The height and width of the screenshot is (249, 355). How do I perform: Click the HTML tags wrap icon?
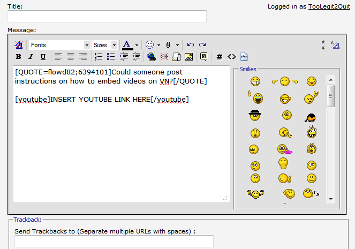point(231,57)
